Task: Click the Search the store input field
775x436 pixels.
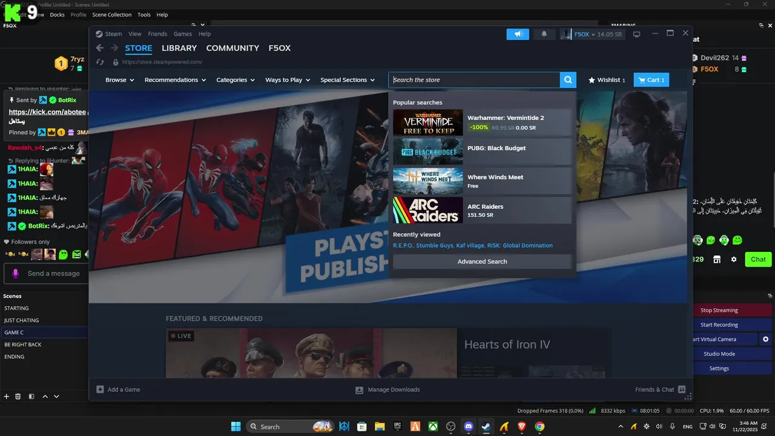Action: [x=474, y=80]
